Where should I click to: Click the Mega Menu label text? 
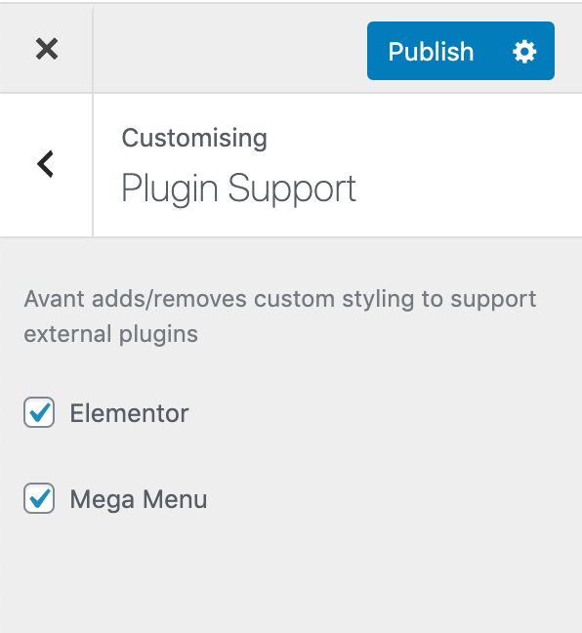click(x=139, y=499)
